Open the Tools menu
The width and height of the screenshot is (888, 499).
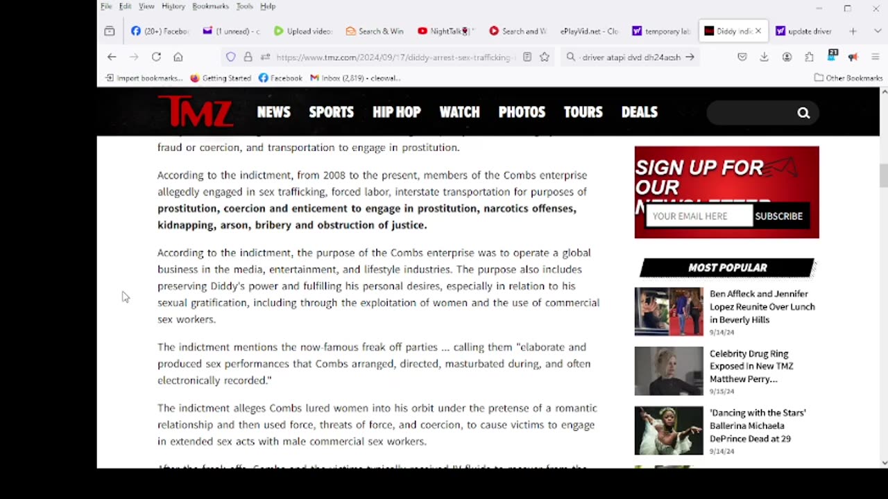tap(244, 6)
